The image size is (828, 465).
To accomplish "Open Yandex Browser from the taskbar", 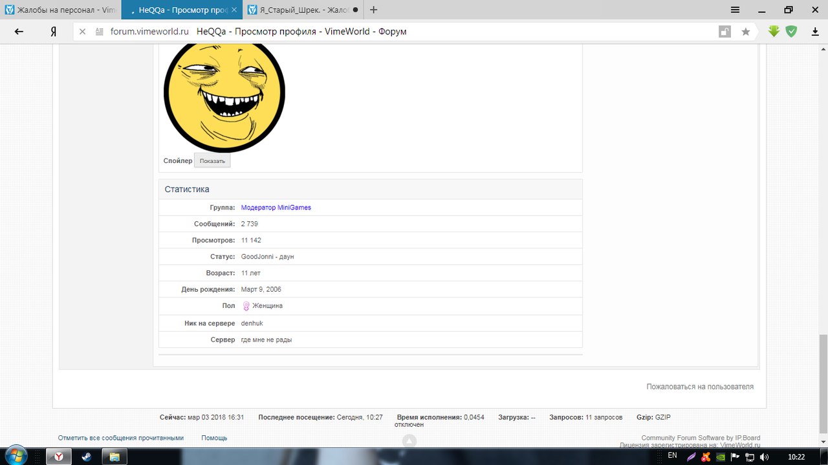I will 58,457.
